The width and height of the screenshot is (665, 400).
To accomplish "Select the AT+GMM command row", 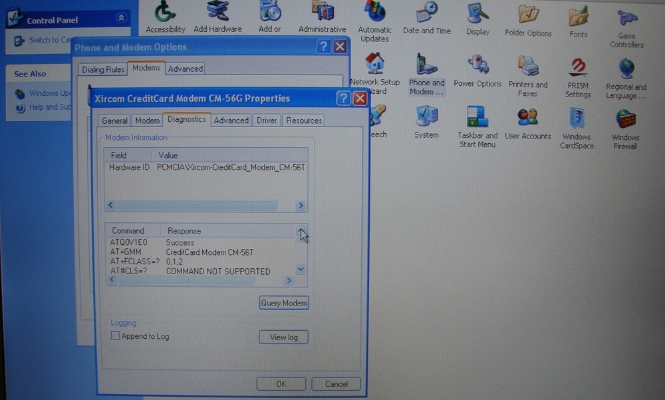I will pos(201,252).
